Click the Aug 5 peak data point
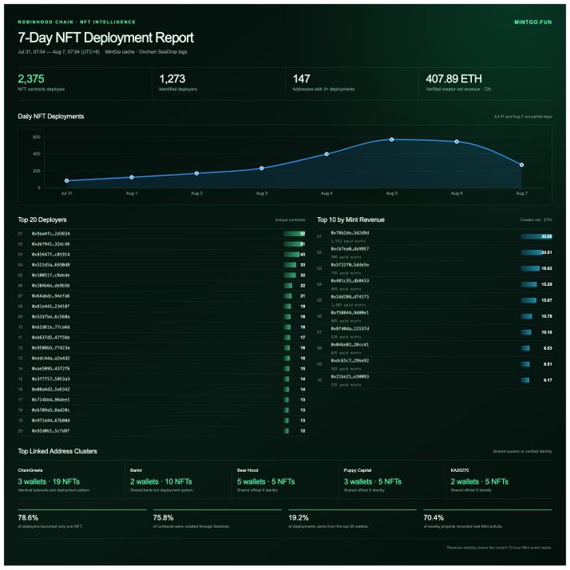The width and height of the screenshot is (570, 570). tap(391, 140)
